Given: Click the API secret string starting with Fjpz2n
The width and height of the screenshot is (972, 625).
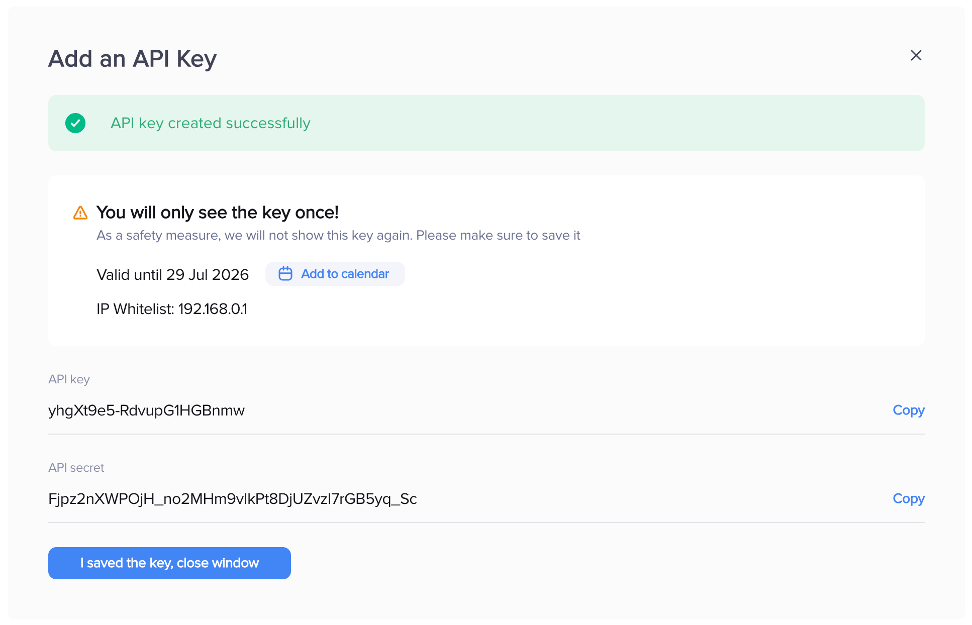Looking at the screenshot, I should click(x=232, y=499).
